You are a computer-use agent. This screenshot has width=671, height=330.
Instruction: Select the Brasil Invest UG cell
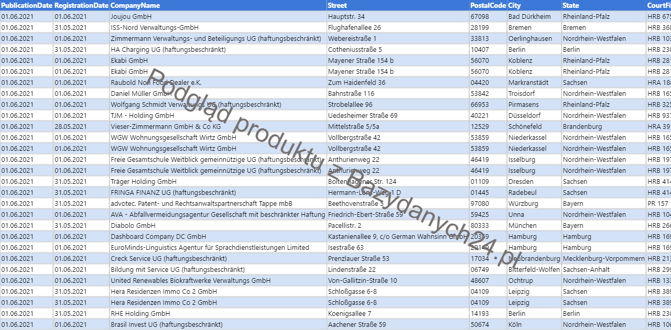[x=218, y=325]
